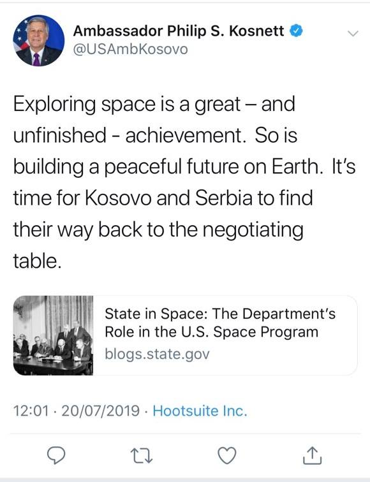Open Hootsuite Inc. source link
Image resolution: width=370 pixels, height=482 pixels.
200,411
